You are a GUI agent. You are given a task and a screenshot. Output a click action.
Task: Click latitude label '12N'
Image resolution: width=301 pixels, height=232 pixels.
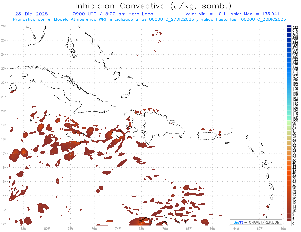(x=4, y=224)
